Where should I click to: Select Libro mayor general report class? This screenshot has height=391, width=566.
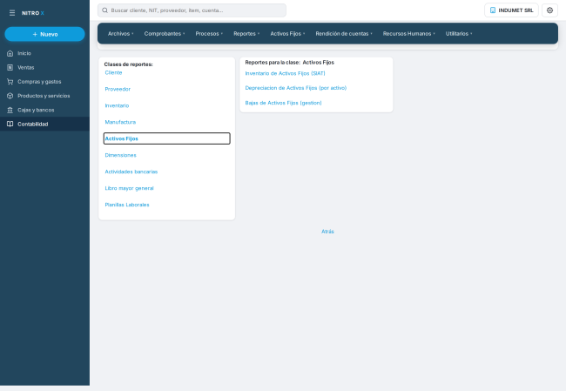click(x=129, y=188)
